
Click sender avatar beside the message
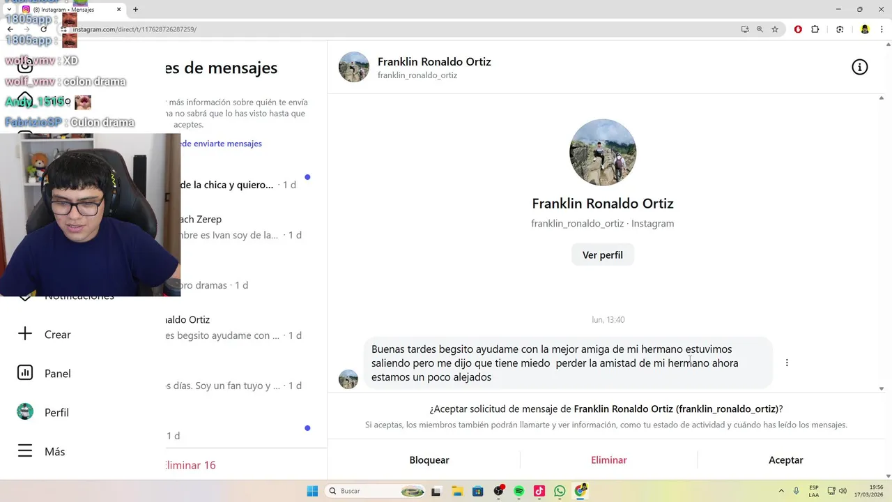click(348, 379)
